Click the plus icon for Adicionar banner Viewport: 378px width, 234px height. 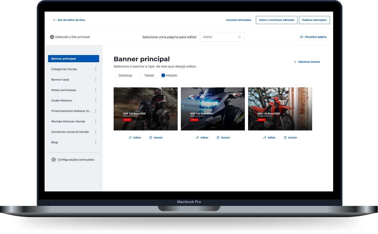click(x=295, y=62)
